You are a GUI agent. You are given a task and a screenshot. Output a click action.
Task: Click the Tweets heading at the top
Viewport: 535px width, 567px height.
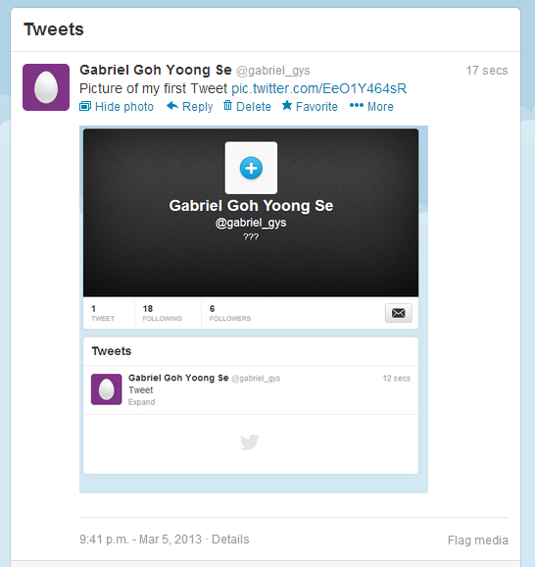click(54, 29)
